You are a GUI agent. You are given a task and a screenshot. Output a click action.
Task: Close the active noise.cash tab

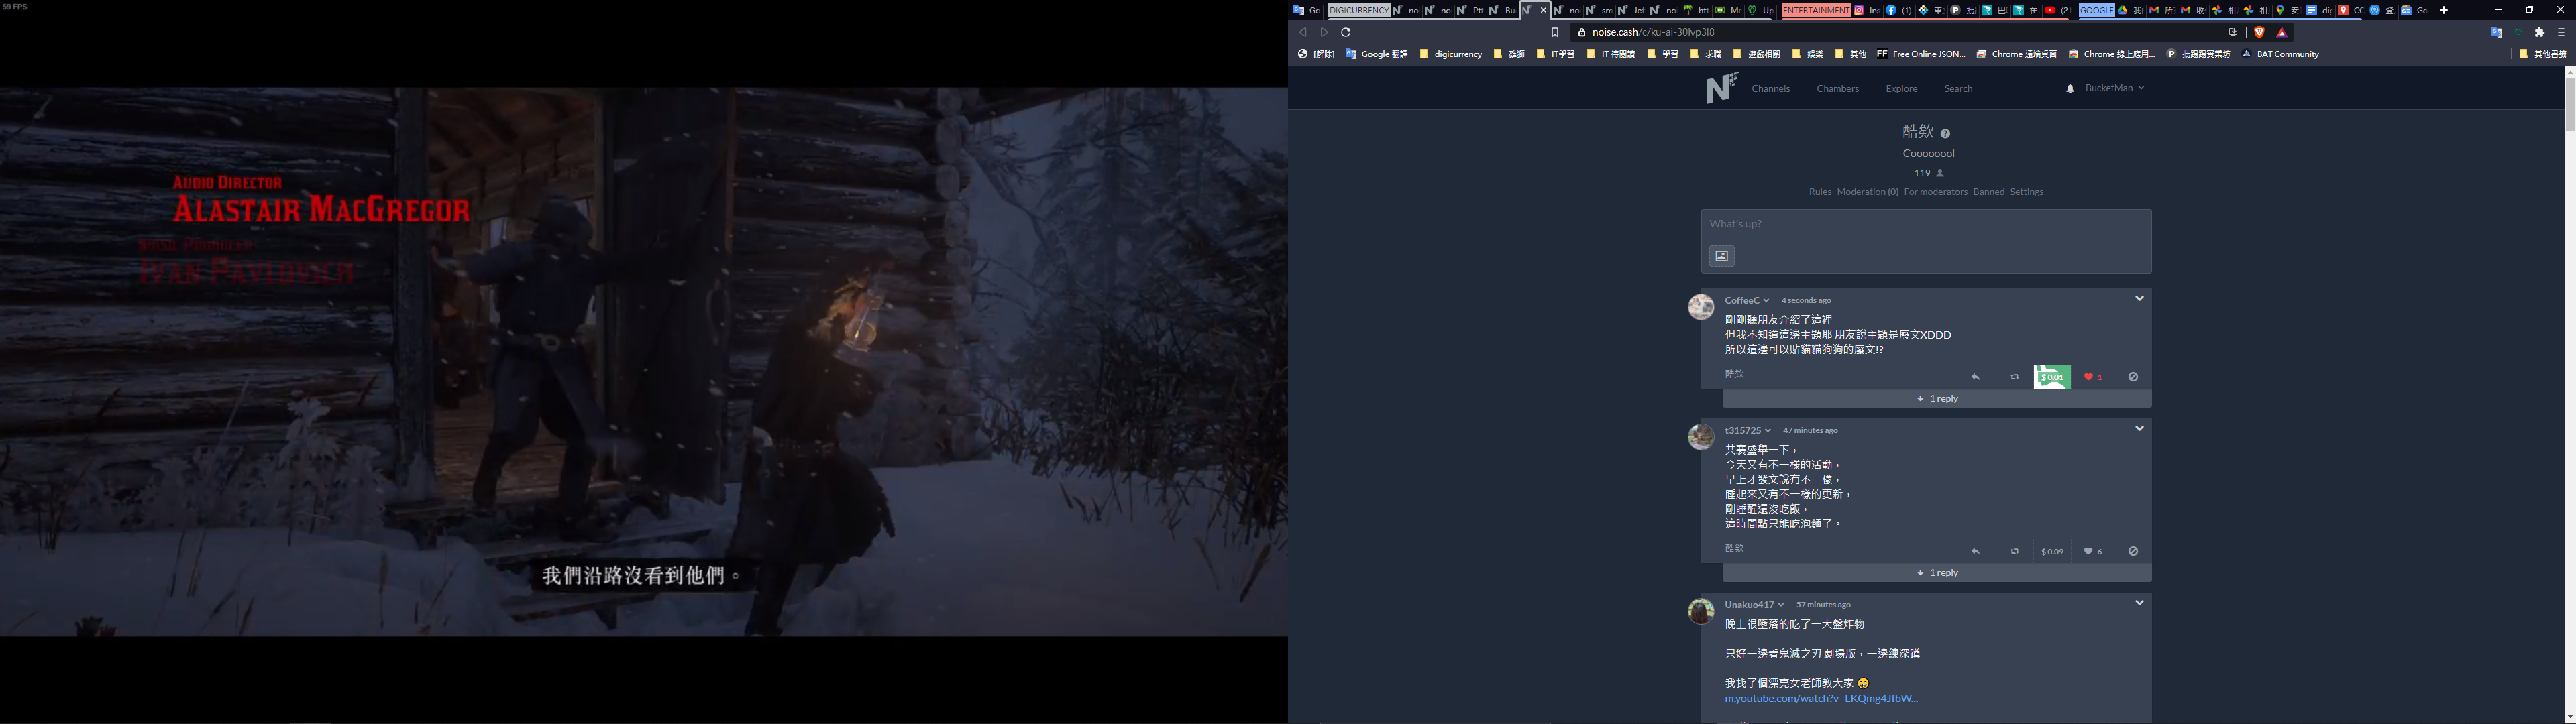1543,10
